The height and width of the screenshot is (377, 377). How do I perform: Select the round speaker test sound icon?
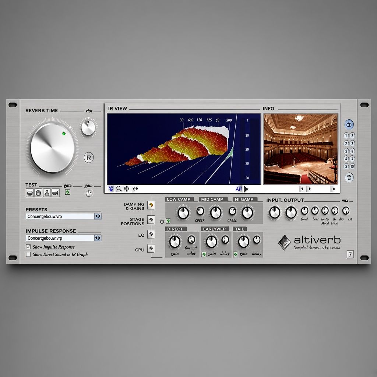click(x=38, y=193)
